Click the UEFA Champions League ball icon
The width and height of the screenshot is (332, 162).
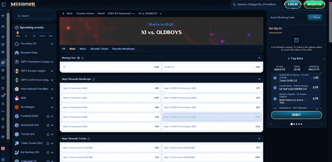coord(17,62)
